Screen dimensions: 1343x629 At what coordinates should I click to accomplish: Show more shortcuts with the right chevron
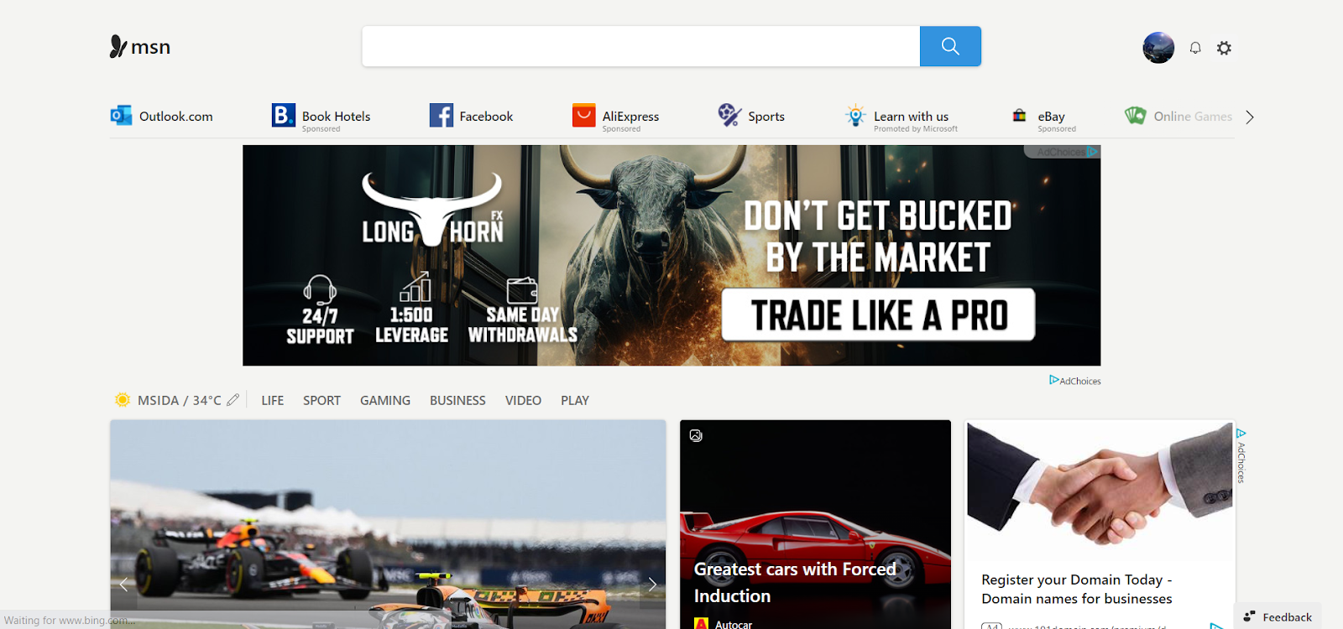pyautogui.click(x=1250, y=117)
